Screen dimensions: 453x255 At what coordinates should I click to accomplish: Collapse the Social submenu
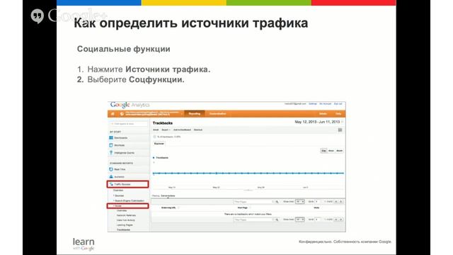[x=117, y=206]
